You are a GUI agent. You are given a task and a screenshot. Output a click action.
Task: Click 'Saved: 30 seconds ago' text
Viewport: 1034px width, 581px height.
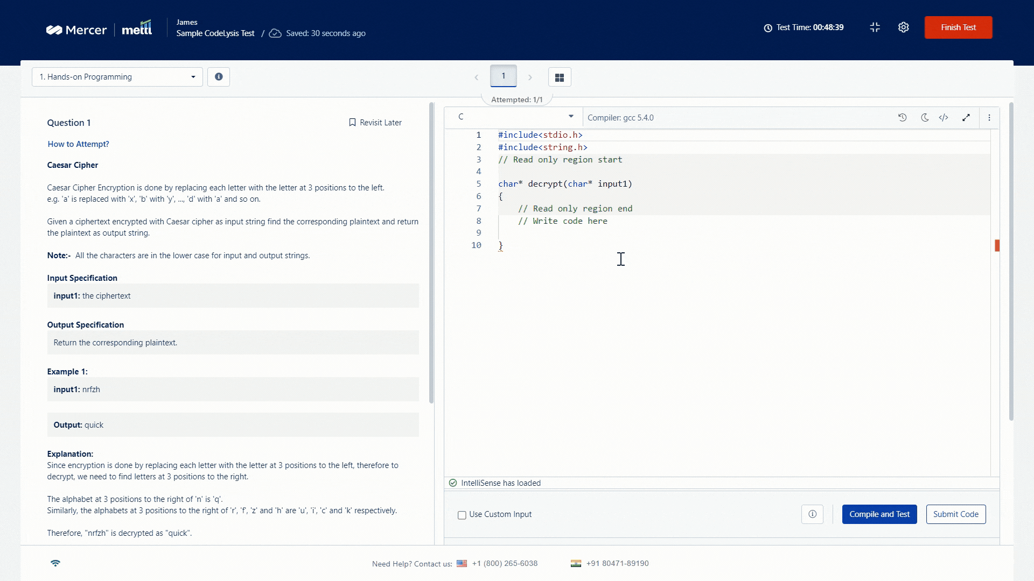click(x=326, y=33)
